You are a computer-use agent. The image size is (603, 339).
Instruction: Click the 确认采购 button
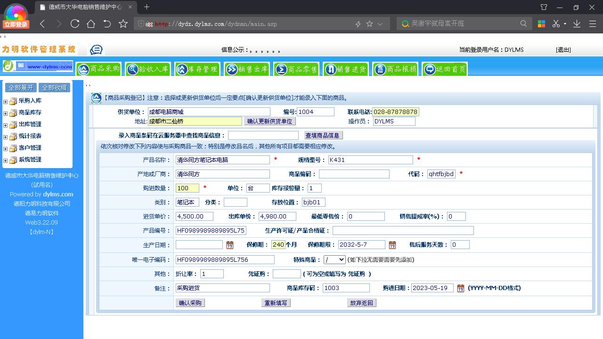[190, 303]
